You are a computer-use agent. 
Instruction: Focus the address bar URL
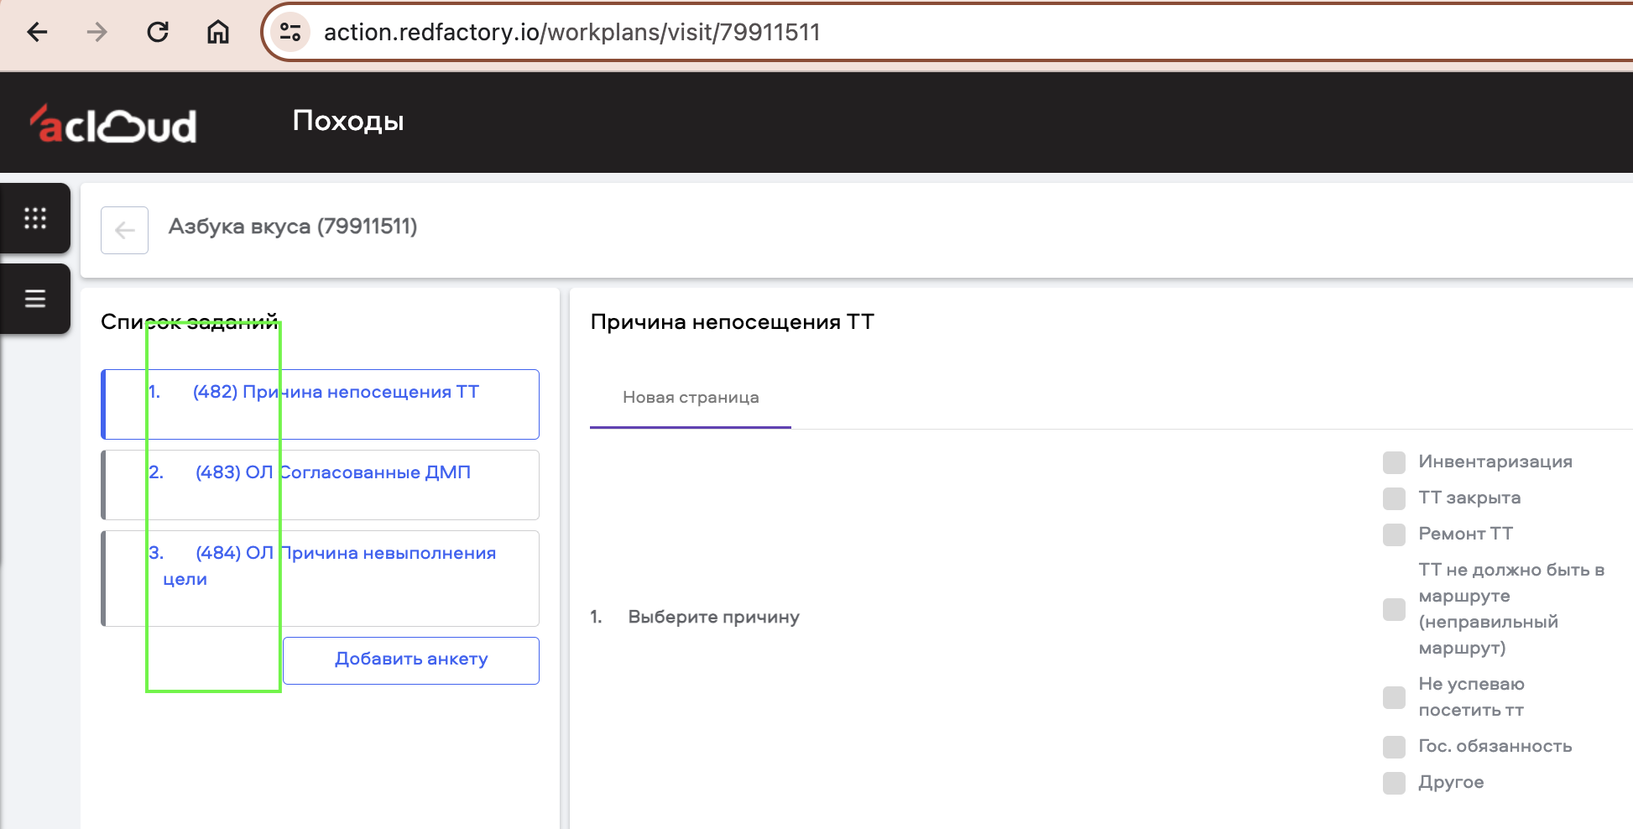(x=572, y=33)
